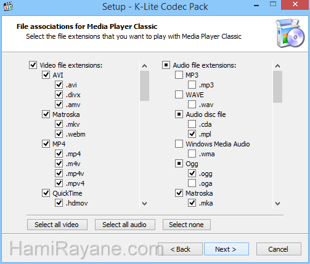The image size is (310, 264).
Task: Enable the WAVE group checkbox
Action: point(179,94)
